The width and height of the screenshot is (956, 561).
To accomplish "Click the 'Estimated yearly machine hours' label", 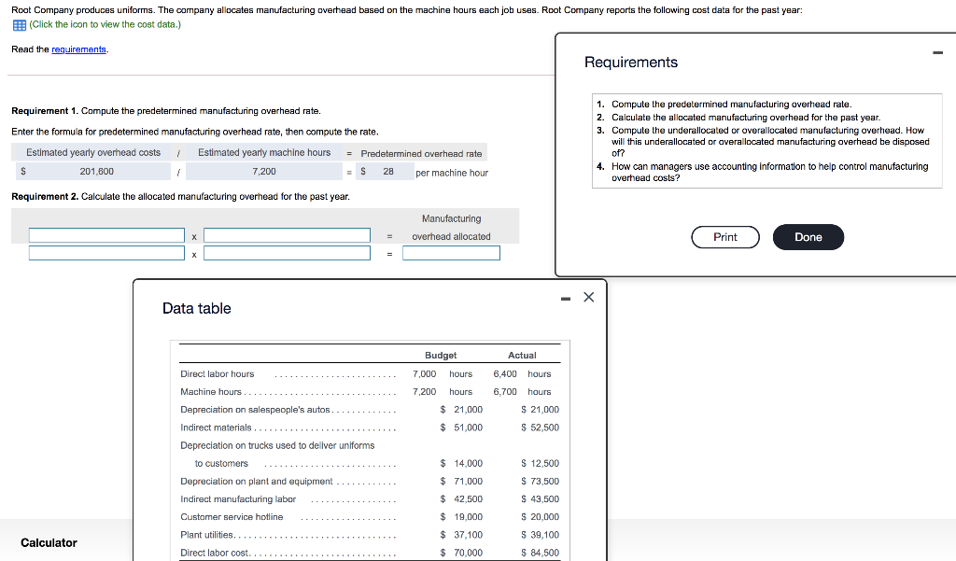I will [264, 152].
